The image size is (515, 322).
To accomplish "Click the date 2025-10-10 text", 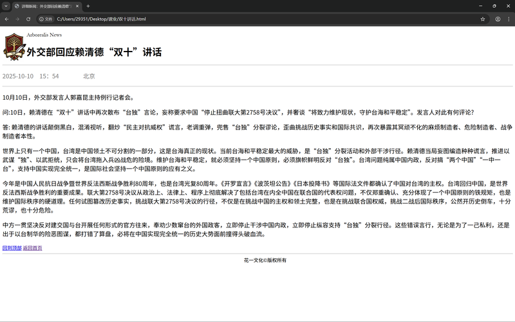I will pyautogui.click(x=18, y=76).
